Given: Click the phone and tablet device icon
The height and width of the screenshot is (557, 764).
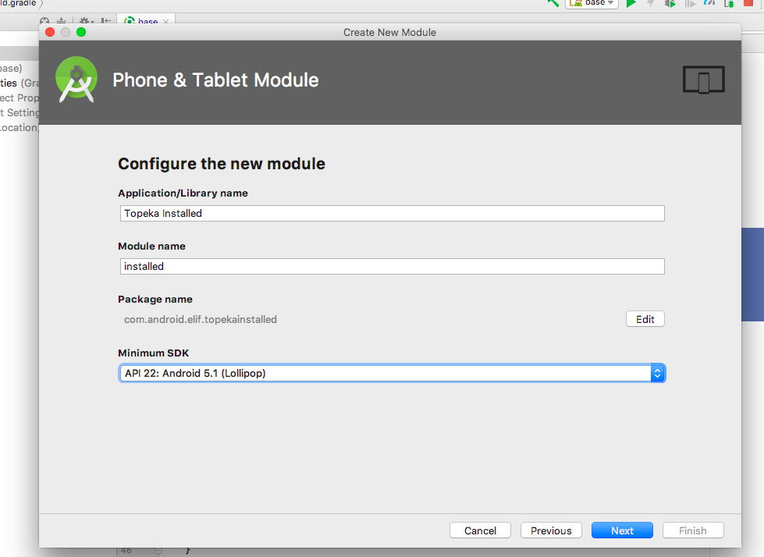Looking at the screenshot, I should (x=703, y=80).
